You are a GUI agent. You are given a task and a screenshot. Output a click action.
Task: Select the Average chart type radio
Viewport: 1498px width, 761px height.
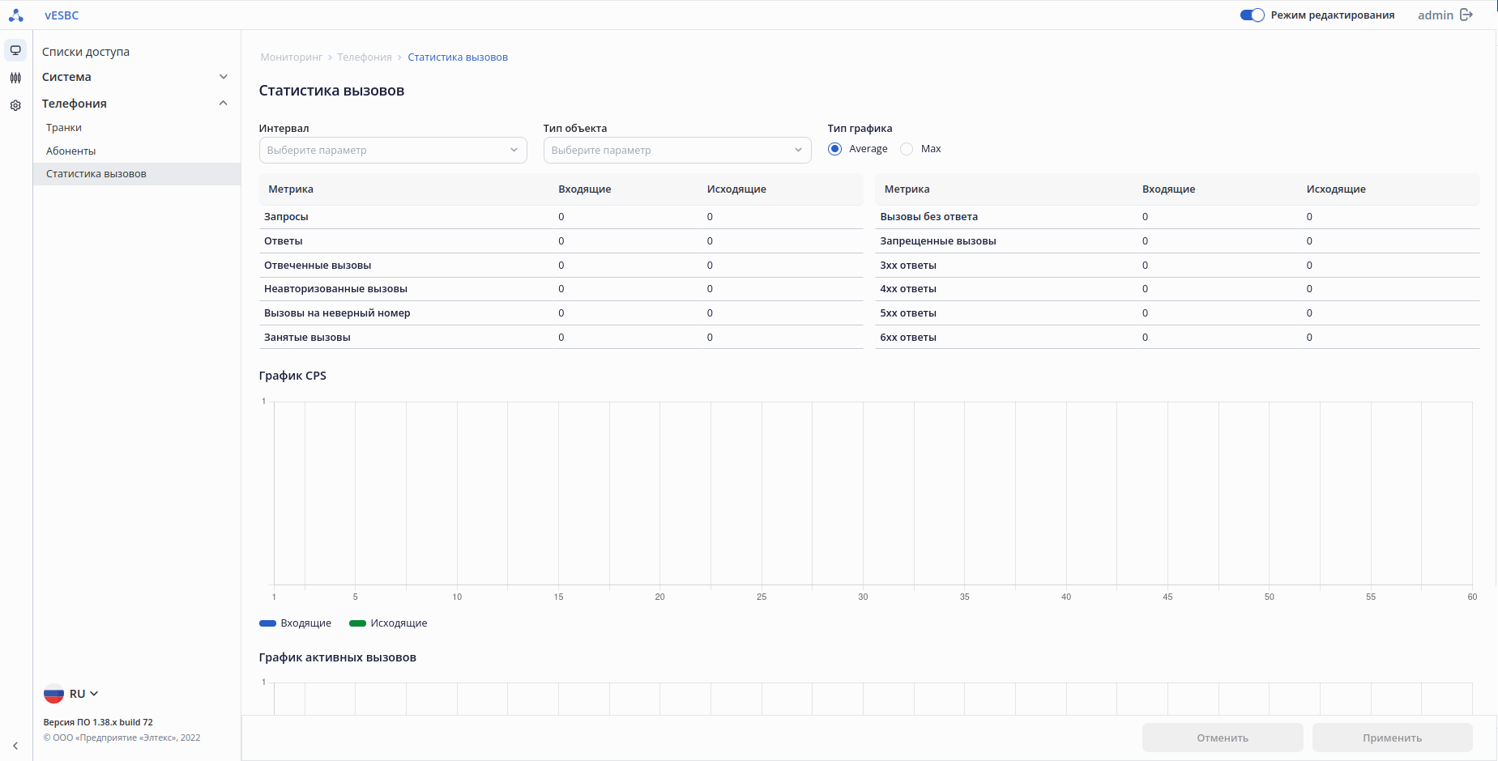[834, 149]
